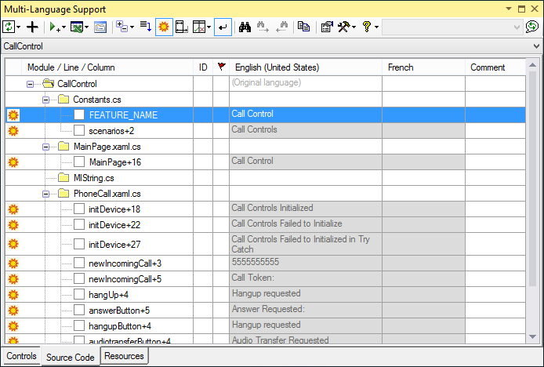Collapse the Constants.cs tree node
The height and width of the screenshot is (367, 544).
tap(45, 100)
